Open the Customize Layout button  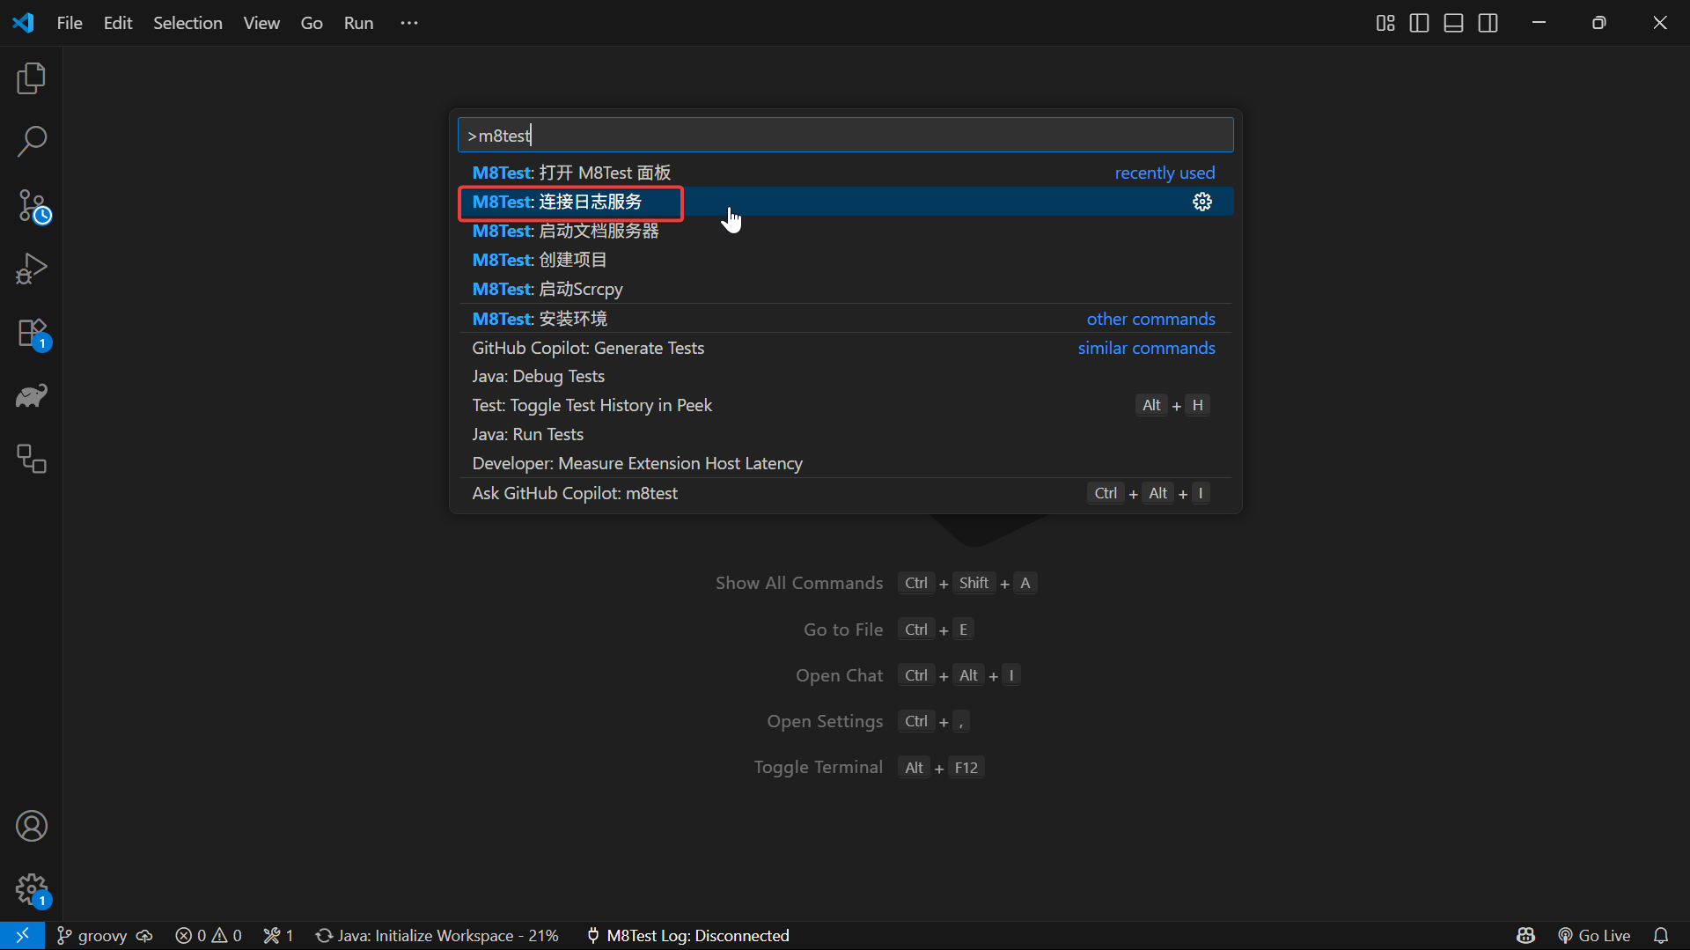click(1385, 23)
